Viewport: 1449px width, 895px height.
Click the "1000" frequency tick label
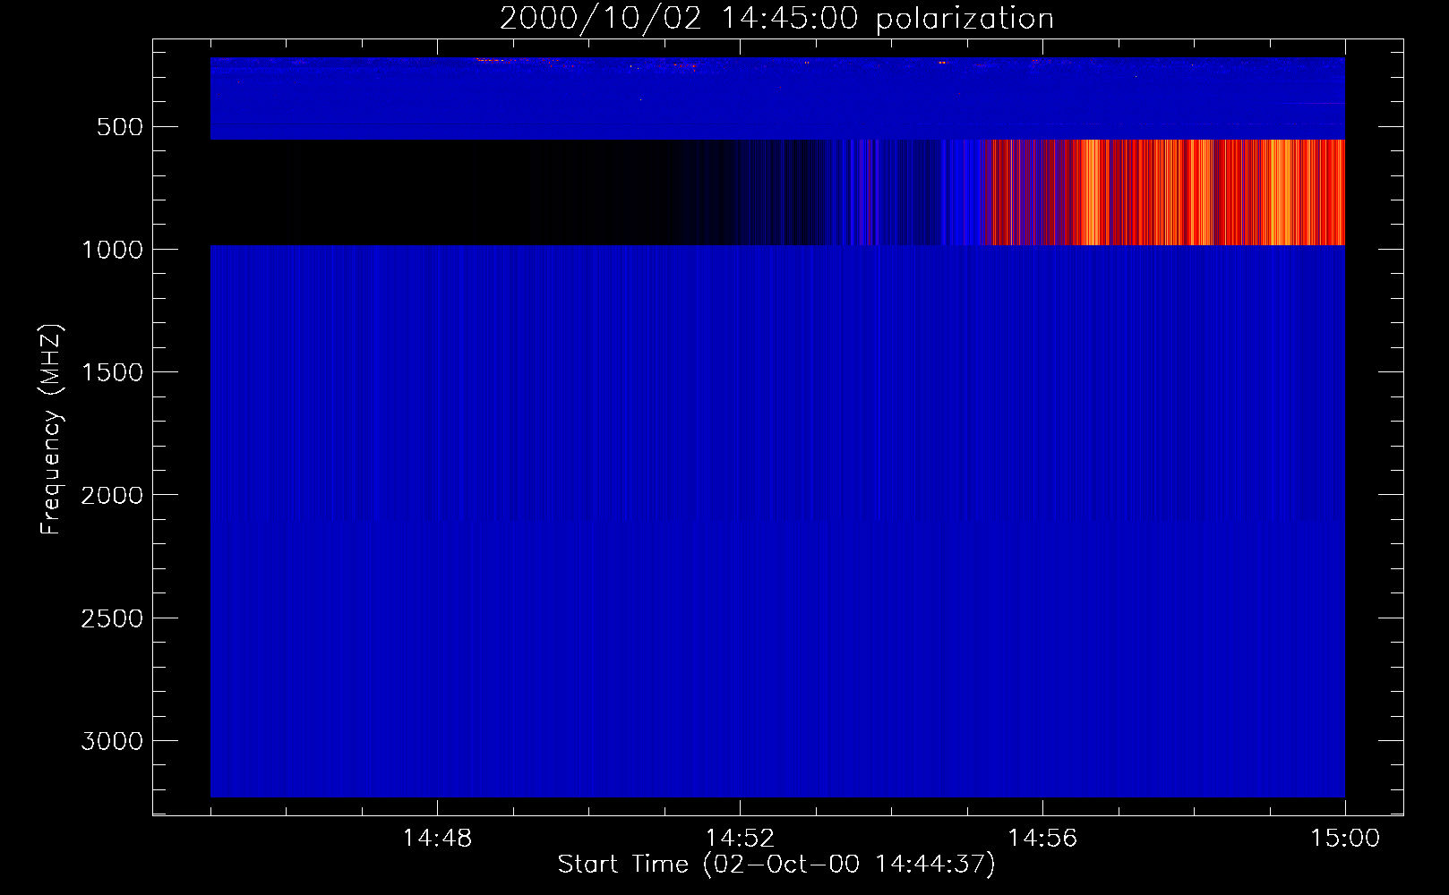[x=112, y=250]
